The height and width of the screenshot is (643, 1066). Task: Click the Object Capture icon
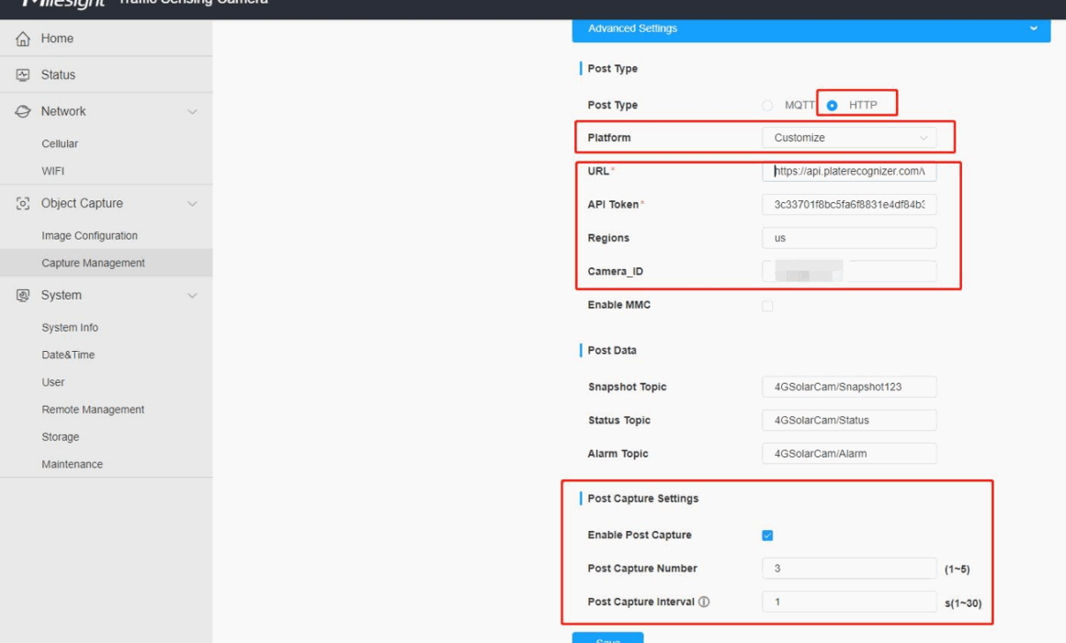coord(23,204)
